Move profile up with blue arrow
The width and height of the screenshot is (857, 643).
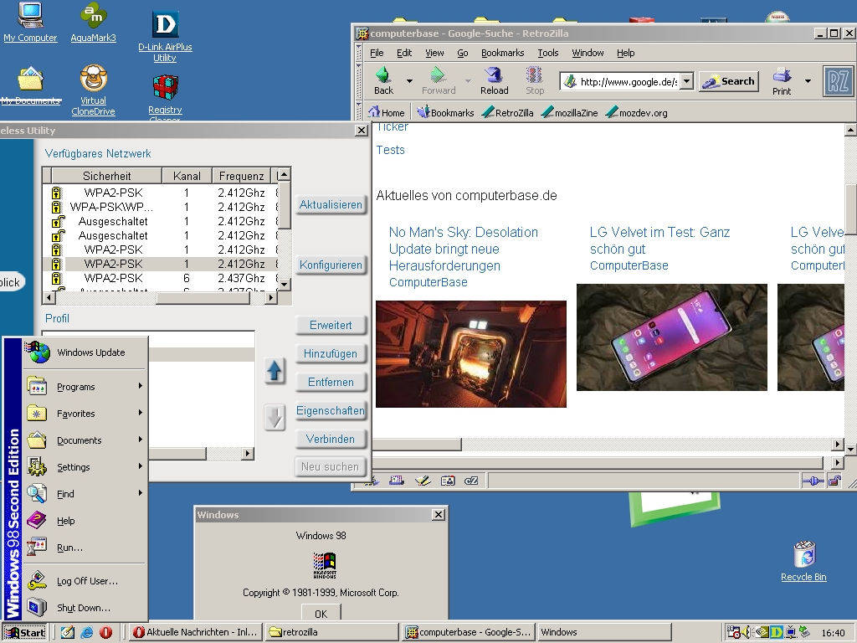275,371
